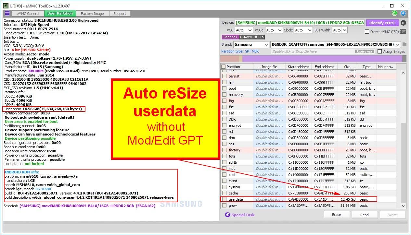The image size is (411, 235).
Task: Click the gray end segment of partition map
Action: click(404, 59)
